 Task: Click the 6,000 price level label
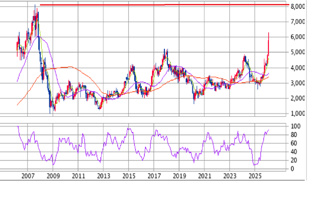[x=298, y=37]
